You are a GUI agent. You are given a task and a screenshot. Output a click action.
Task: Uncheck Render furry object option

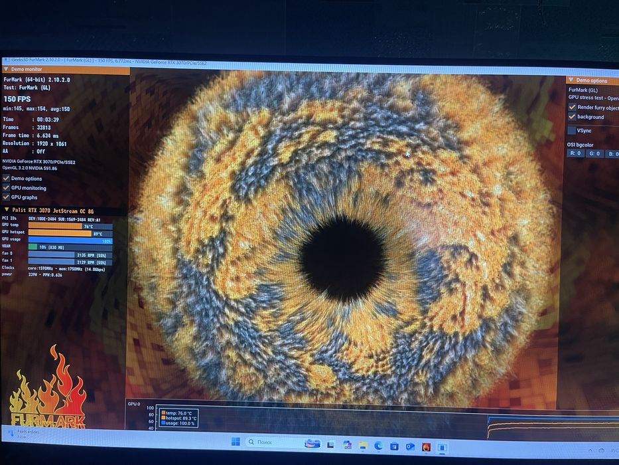point(572,107)
